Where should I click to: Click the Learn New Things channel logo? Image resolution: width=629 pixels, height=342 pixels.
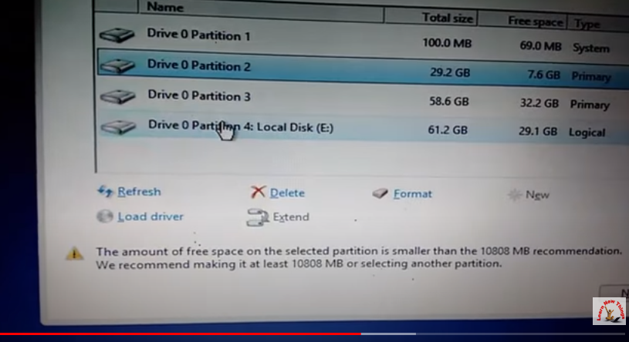[608, 310]
